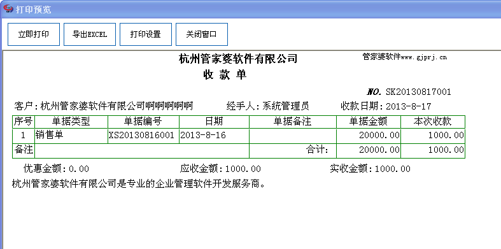Click receipt number SK20130817001

tap(419, 92)
